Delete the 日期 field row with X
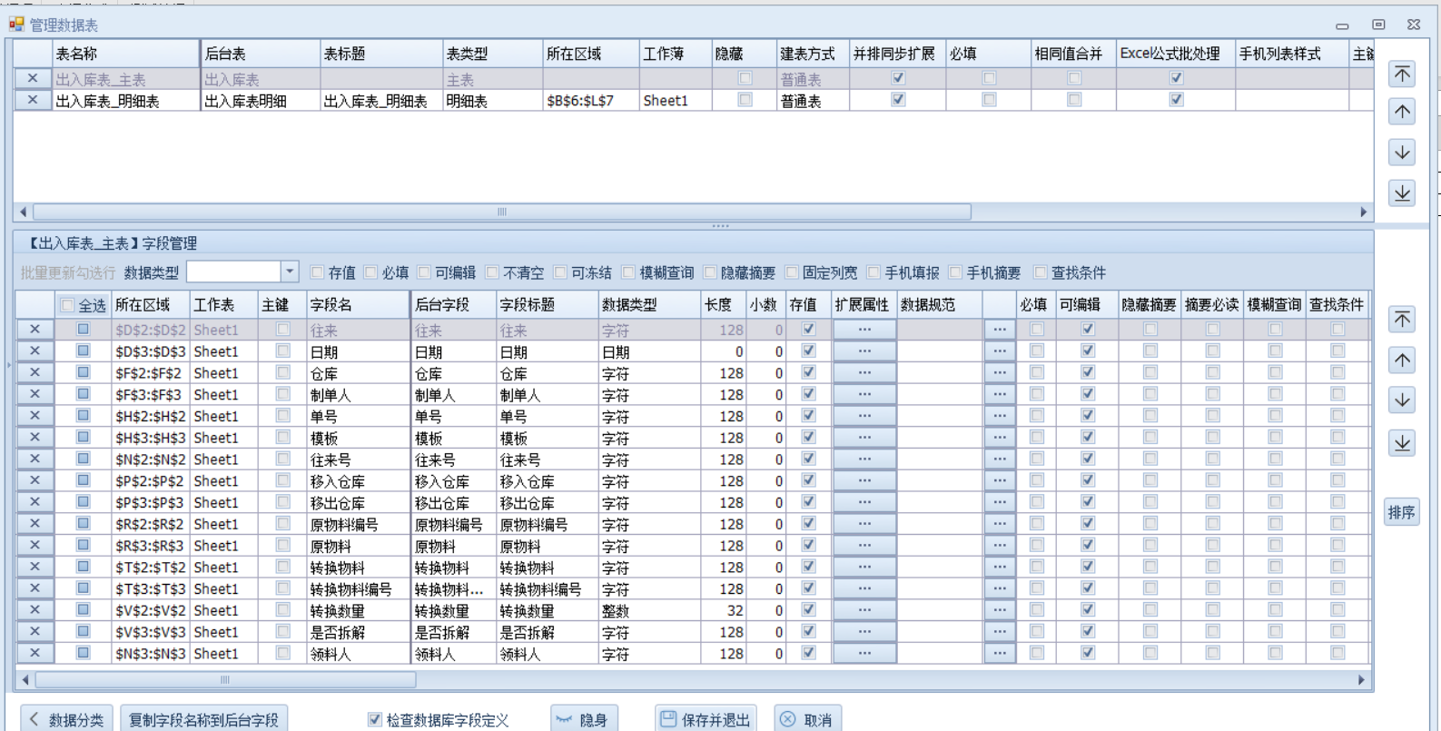 (x=35, y=351)
